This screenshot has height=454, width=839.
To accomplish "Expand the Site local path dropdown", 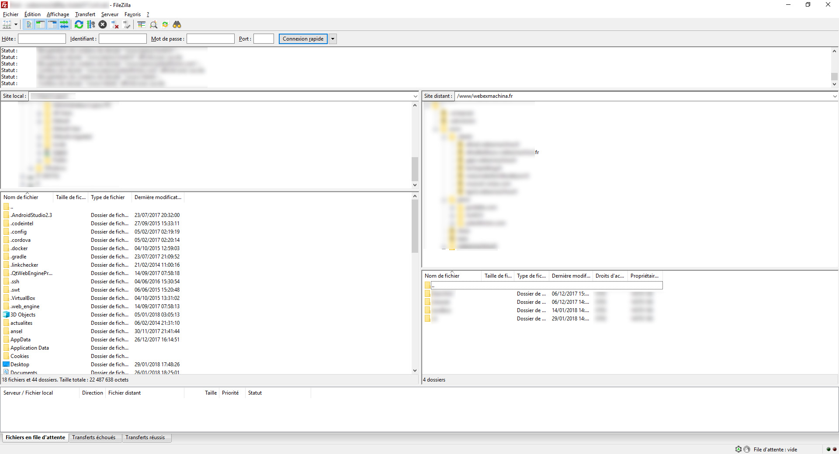I will (415, 96).
